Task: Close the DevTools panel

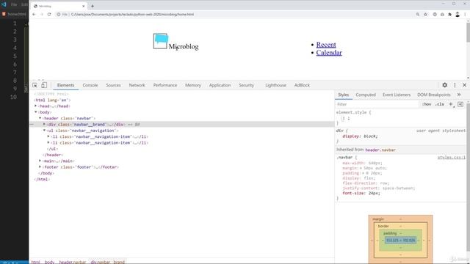Action: [x=464, y=85]
